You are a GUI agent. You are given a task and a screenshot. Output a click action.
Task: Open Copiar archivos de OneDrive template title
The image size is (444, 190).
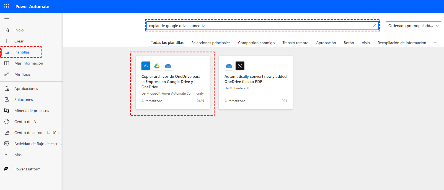point(171,82)
